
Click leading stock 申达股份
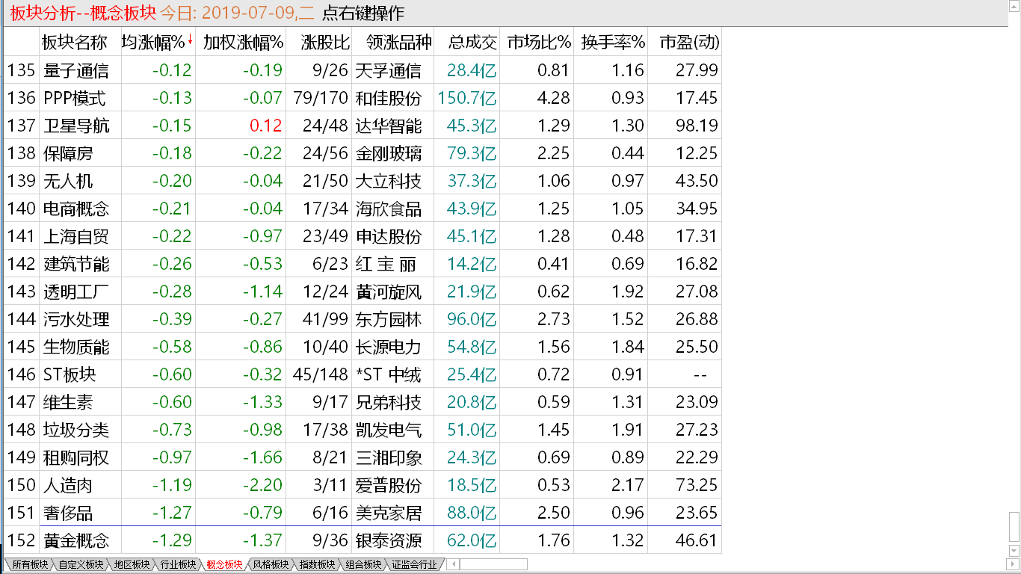(x=389, y=237)
